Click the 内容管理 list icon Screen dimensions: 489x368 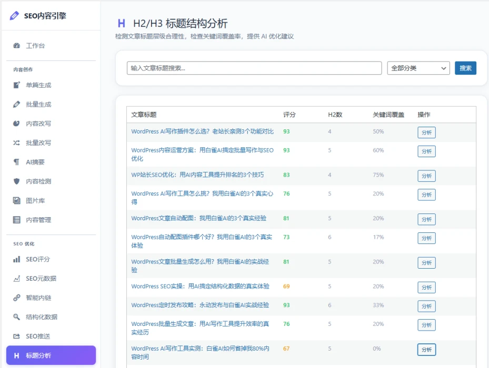(x=16, y=220)
